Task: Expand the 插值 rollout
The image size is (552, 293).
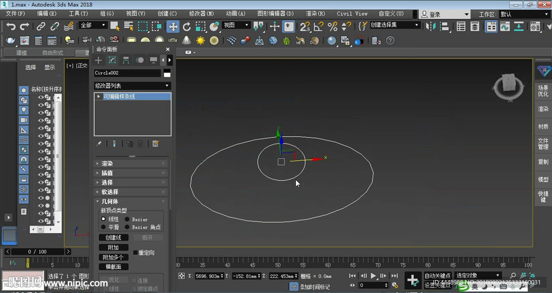Action: [130, 173]
